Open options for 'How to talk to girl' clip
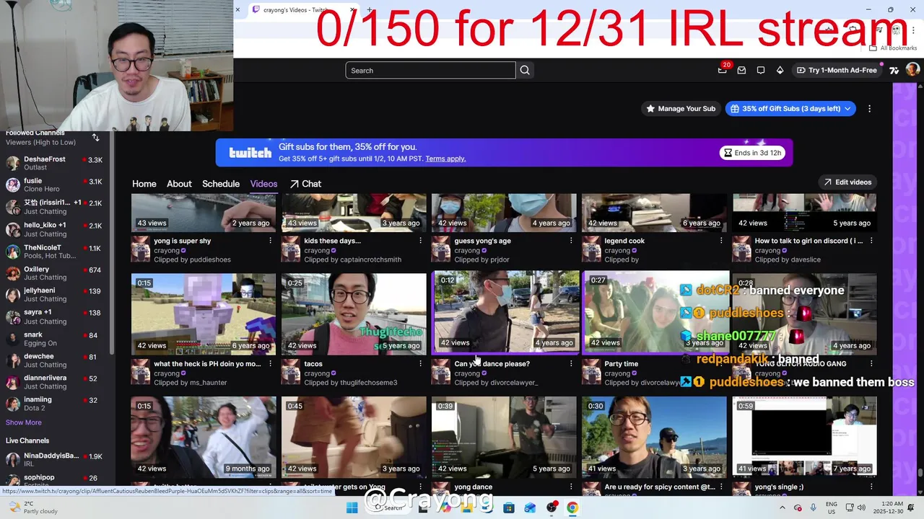The image size is (924, 519). pos(871,241)
